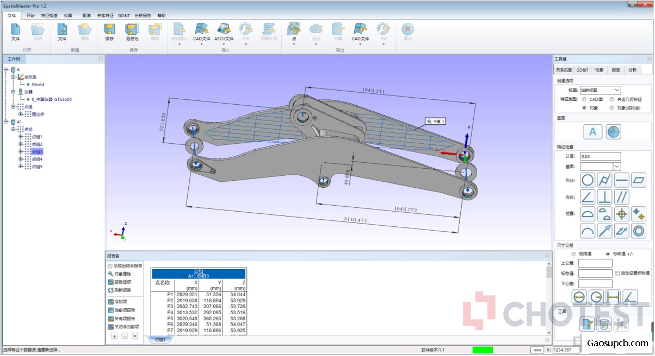This screenshot has width=655, height=356.
Task: Choose the straightness (line) shape check
Action: point(622,180)
